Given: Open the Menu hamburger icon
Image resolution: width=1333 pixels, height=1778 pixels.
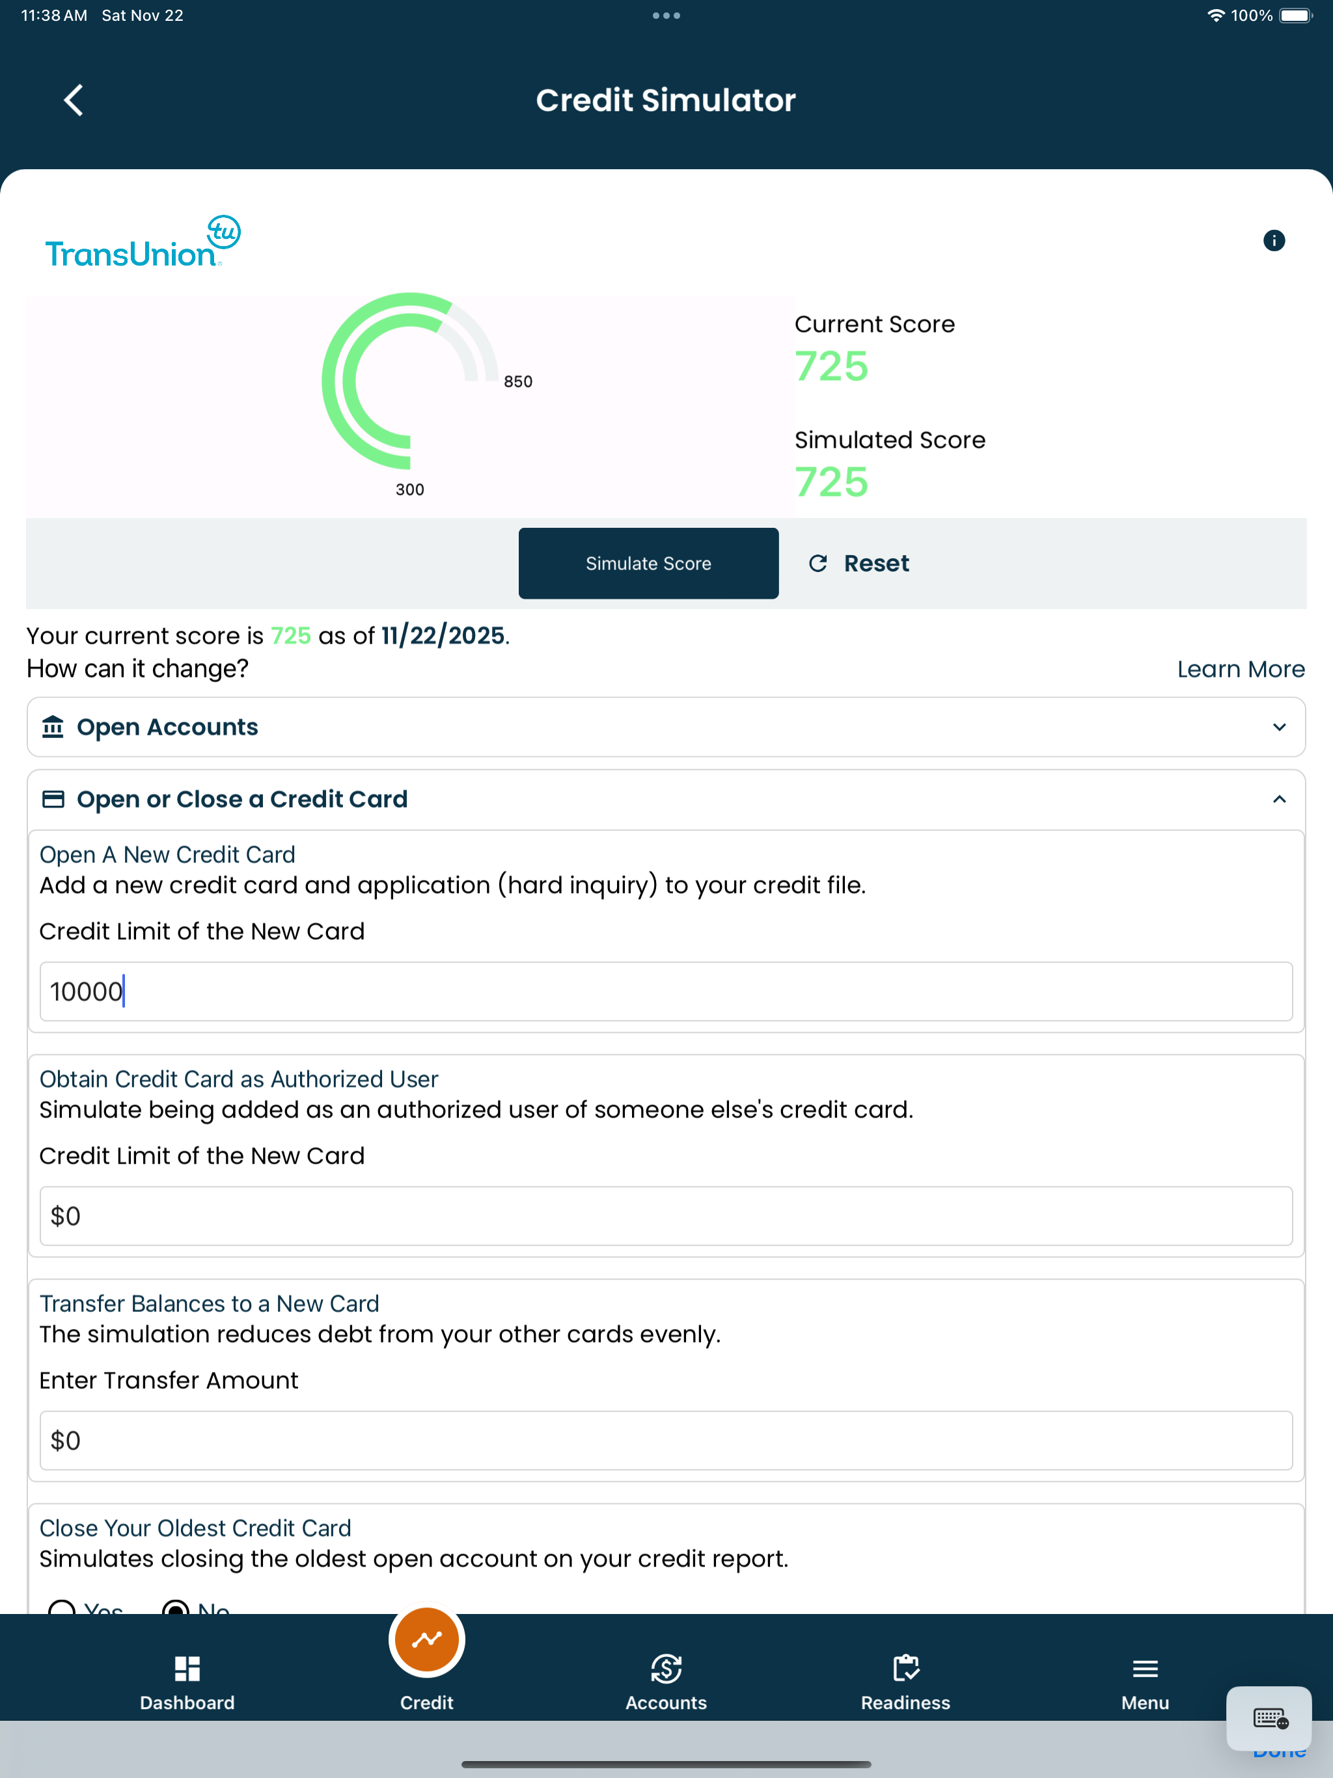Looking at the screenshot, I should tap(1145, 1669).
